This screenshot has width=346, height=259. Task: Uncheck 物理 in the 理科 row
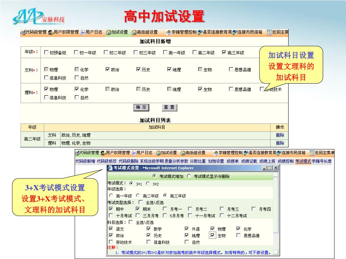click(46, 89)
